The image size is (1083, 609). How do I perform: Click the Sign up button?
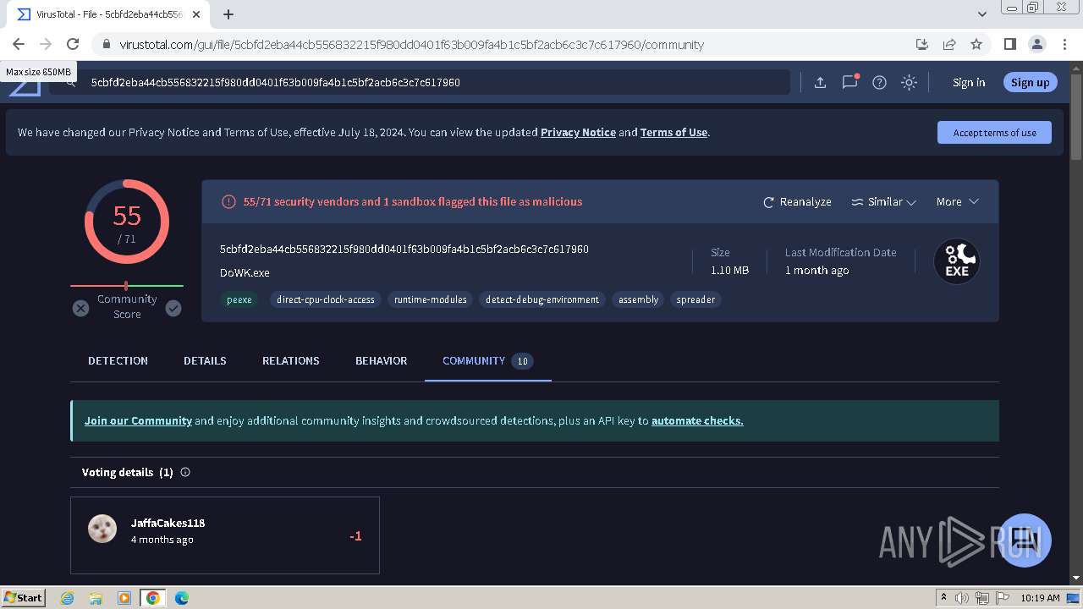[x=1030, y=82]
